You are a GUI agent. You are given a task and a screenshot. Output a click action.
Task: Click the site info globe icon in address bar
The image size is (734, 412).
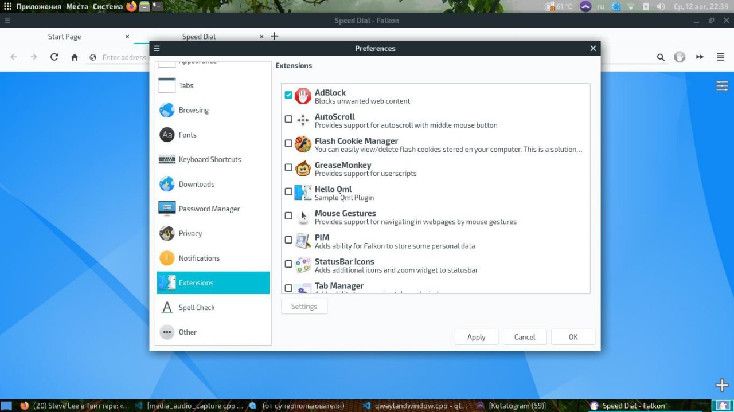(93, 57)
